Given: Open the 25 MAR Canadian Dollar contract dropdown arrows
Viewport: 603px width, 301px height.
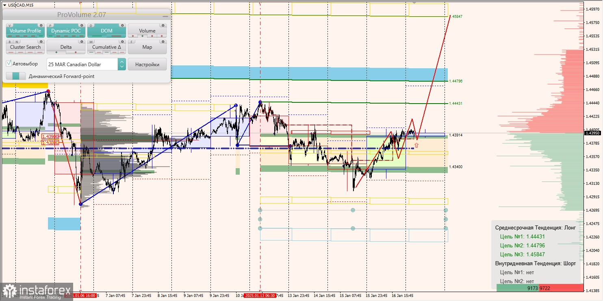Looking at the screenshot, I should pos(121,64).
